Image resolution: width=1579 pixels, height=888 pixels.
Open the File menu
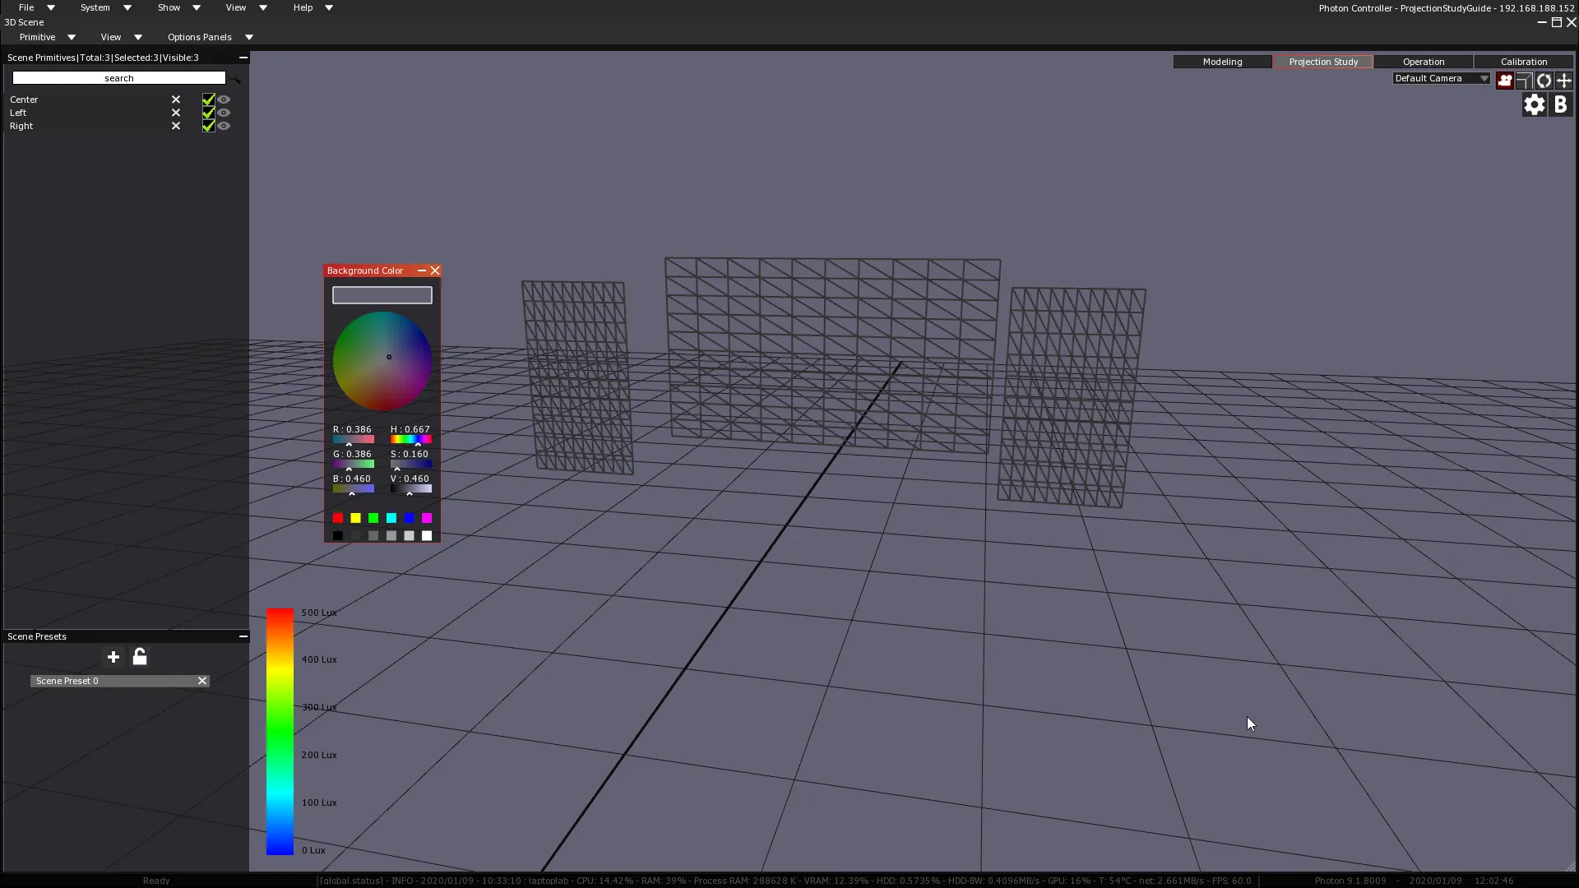tap(36, 7)
